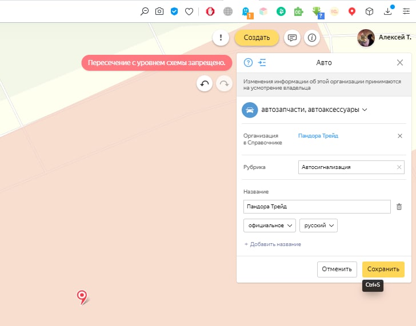
Task: Click the browser search magnifier icon
Action: coord(145,11)
